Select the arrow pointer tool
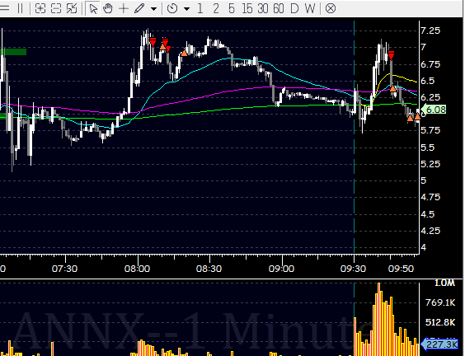Viewport: 465px width, 356px height. point(93,8)
